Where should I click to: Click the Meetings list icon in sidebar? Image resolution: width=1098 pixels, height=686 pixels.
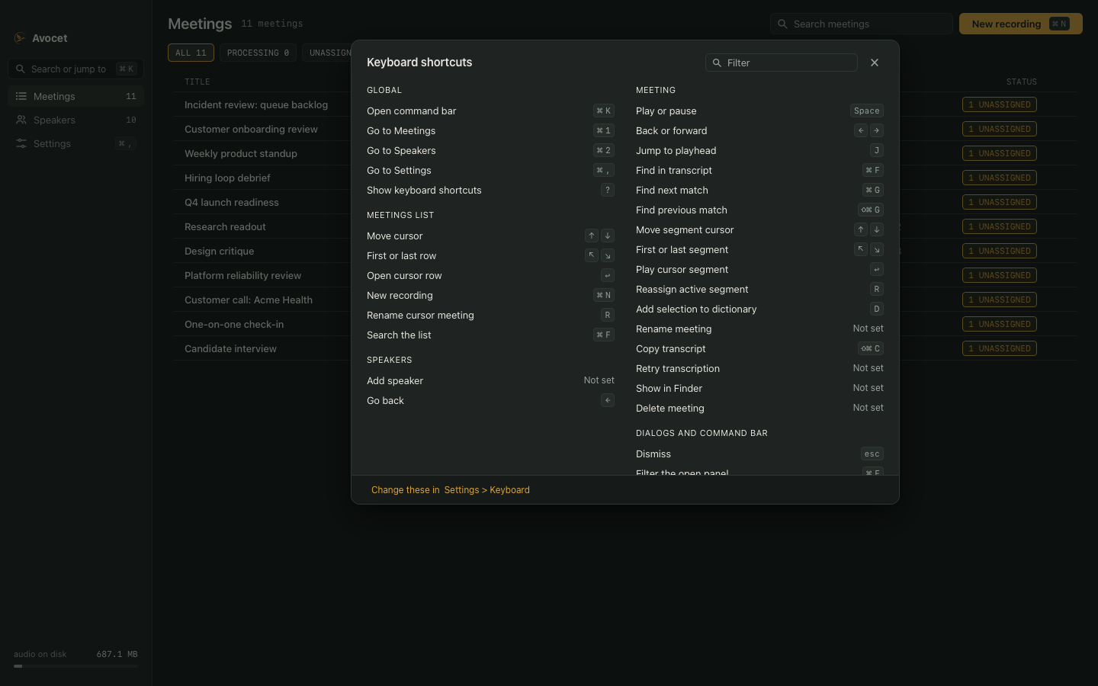[21, 96]
